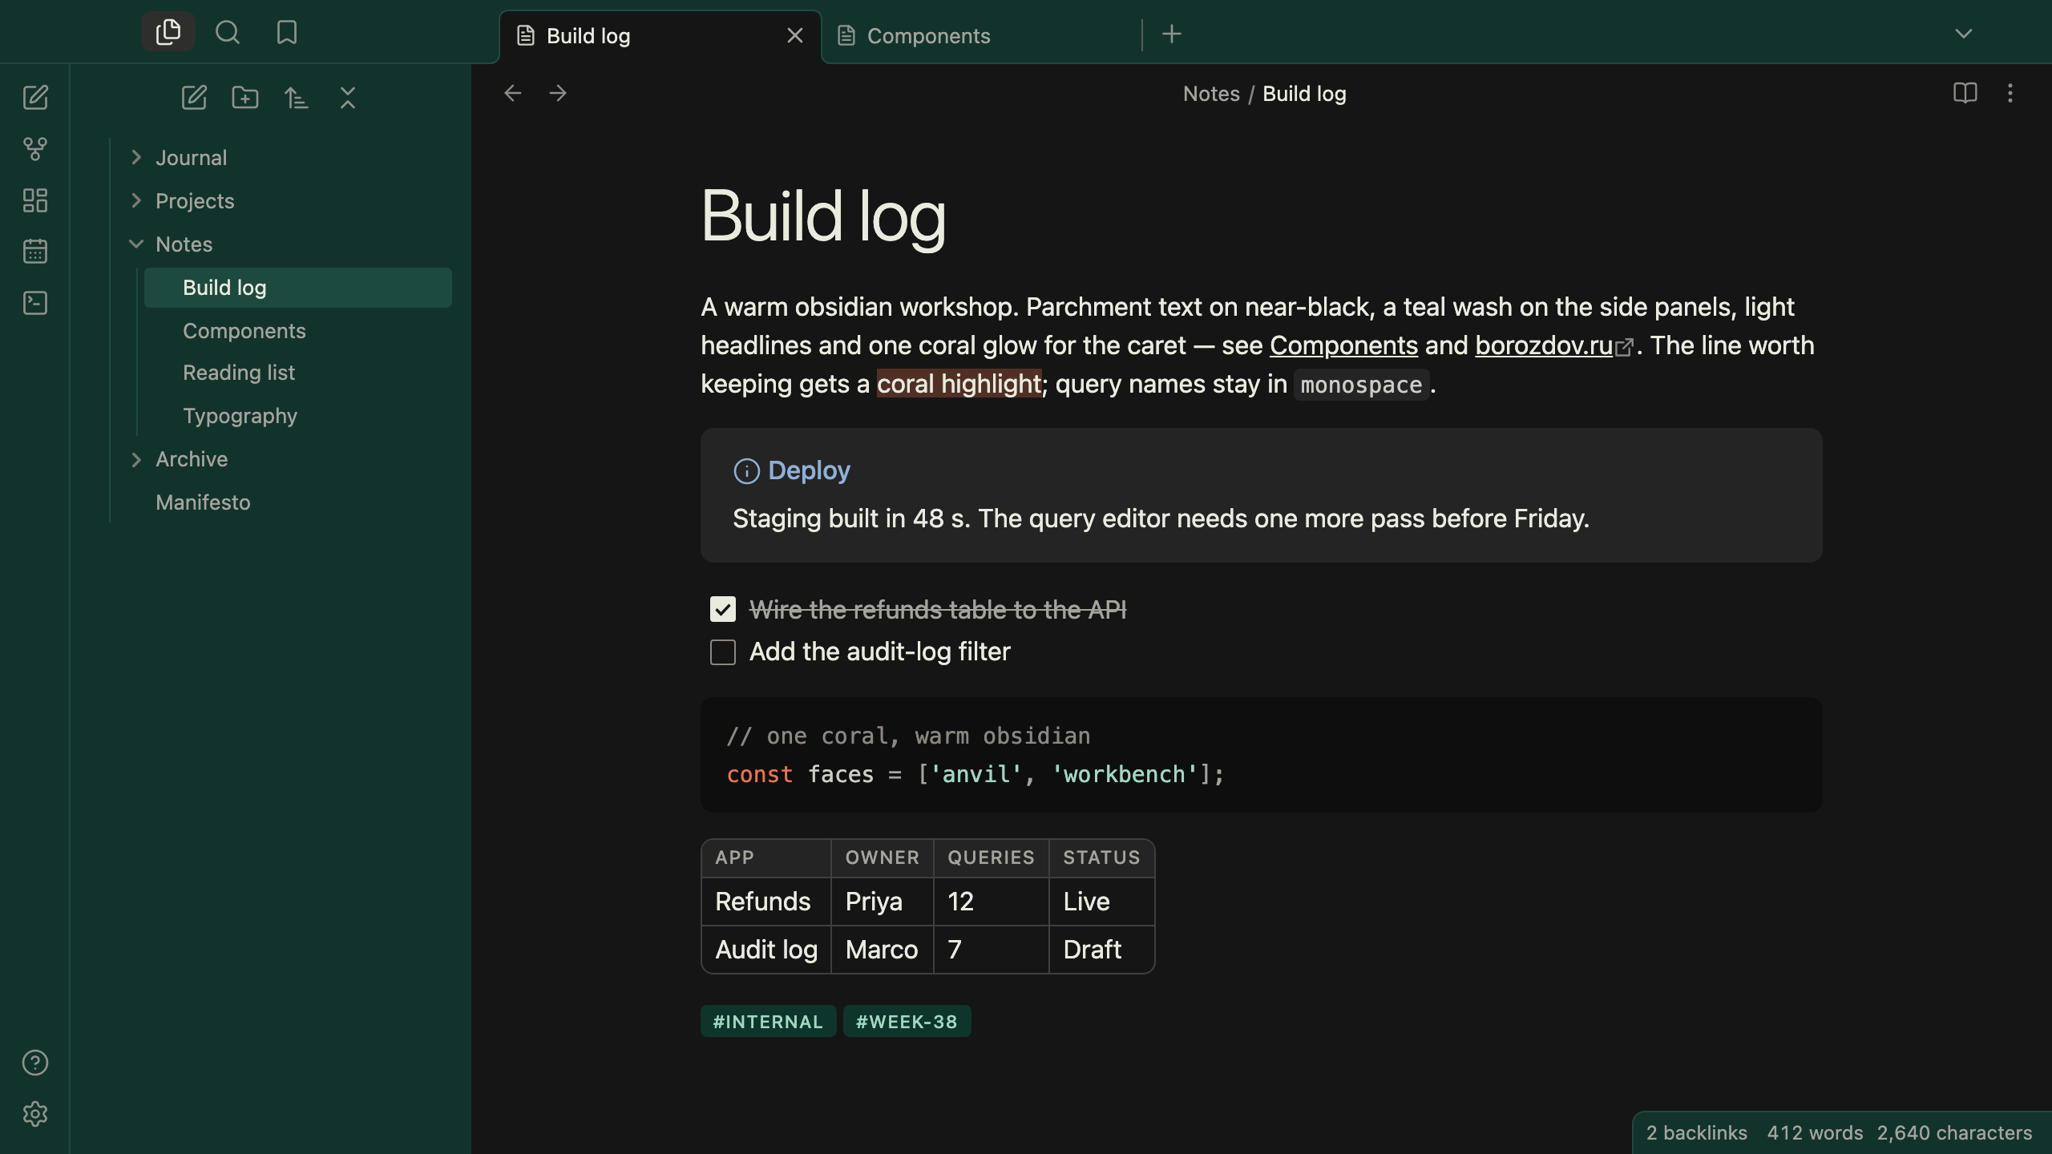Navigate back with left arrow
Viewport: 2052px width, 1154px height.
(513, 93)
